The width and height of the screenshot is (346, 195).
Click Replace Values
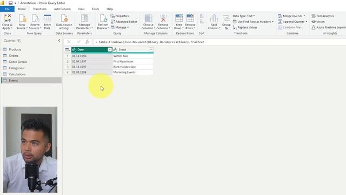pyautogui.click(x=245, y=28)
